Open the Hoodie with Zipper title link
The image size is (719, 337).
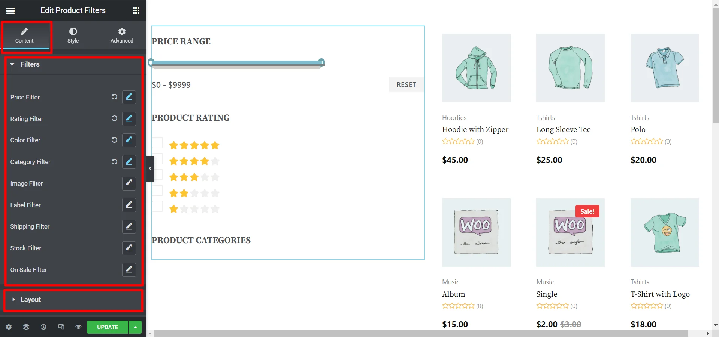tap(475, 129)
